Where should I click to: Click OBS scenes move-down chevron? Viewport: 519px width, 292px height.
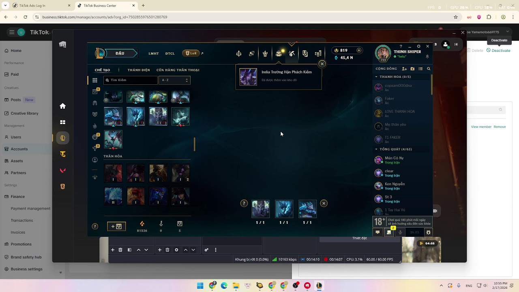click(146, 250)
